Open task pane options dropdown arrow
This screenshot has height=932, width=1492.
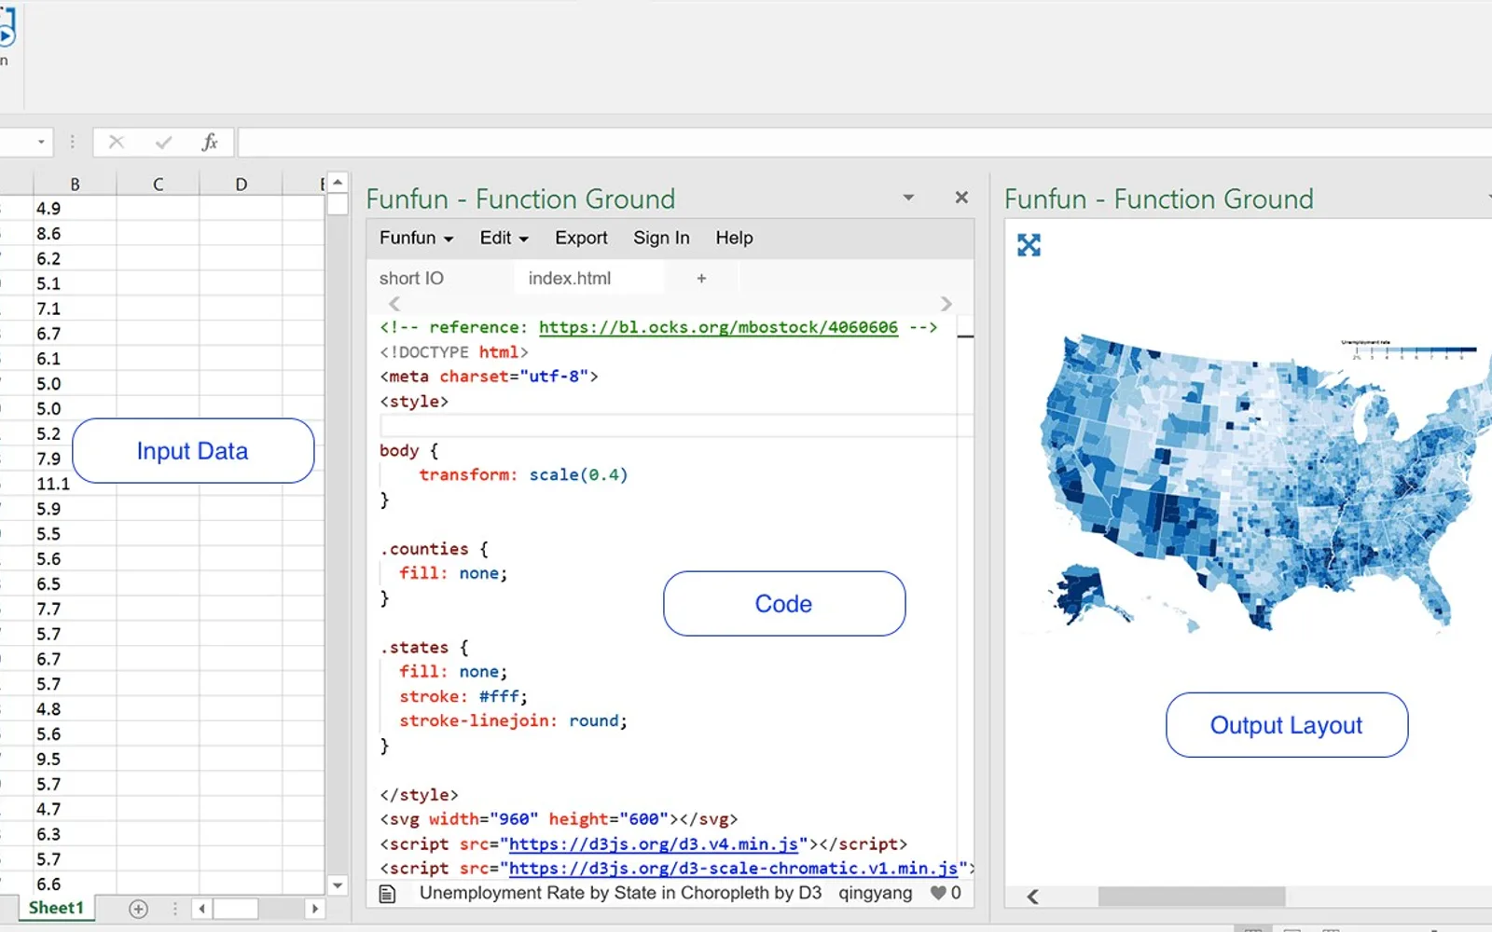coord(908,198)
